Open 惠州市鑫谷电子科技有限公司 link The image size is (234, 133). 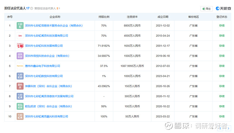tap(42, 66)
